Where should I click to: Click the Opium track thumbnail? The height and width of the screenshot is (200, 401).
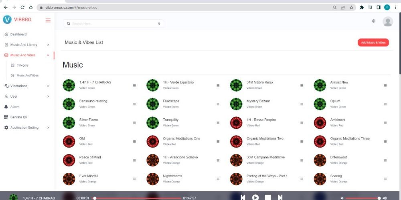pos(320,104)
